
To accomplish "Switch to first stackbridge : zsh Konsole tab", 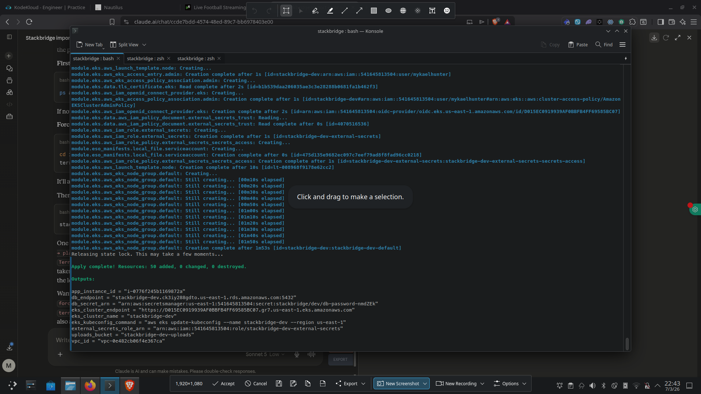I will 145,58.
